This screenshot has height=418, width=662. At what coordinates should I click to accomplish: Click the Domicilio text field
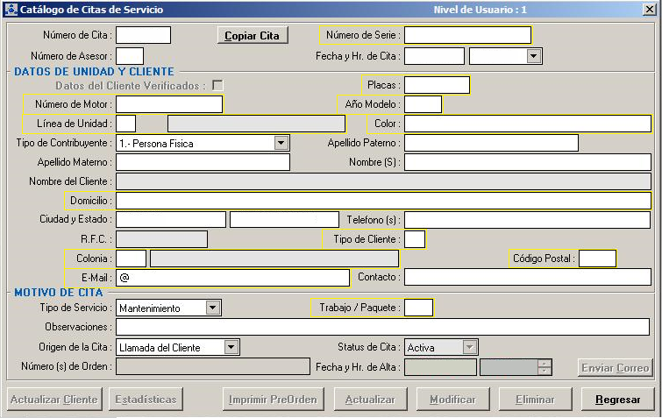(x=382, y=201)
